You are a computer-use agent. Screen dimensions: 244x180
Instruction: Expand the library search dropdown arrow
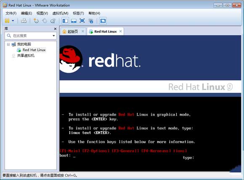(x=54, y=36)
